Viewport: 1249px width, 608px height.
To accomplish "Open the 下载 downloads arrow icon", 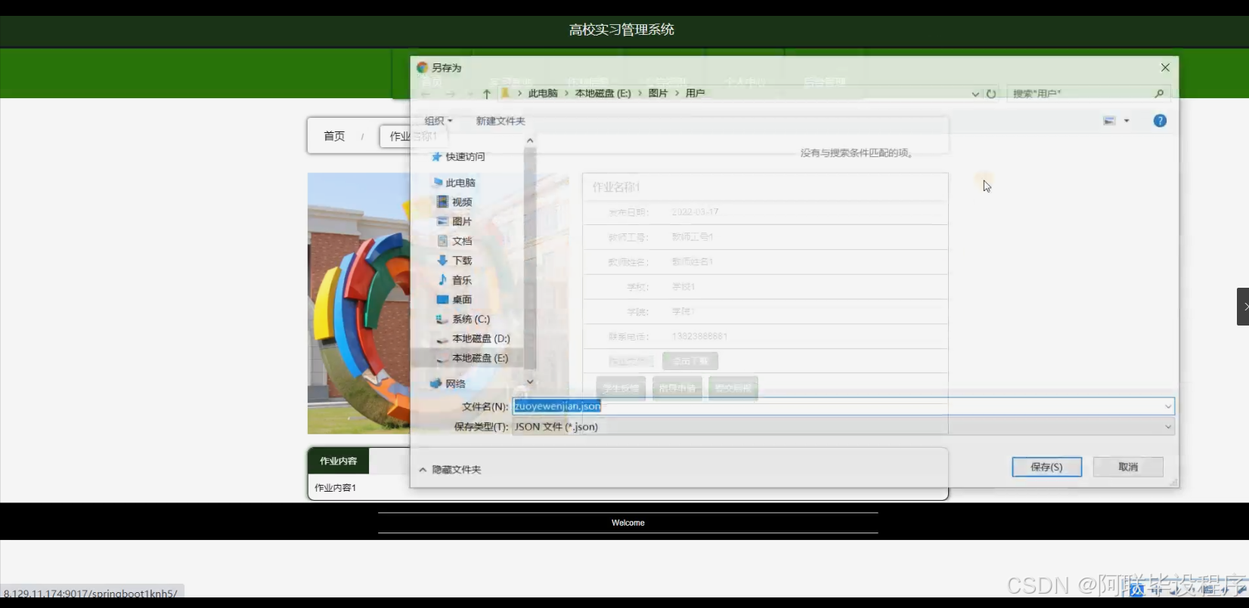I will point(442,261).
